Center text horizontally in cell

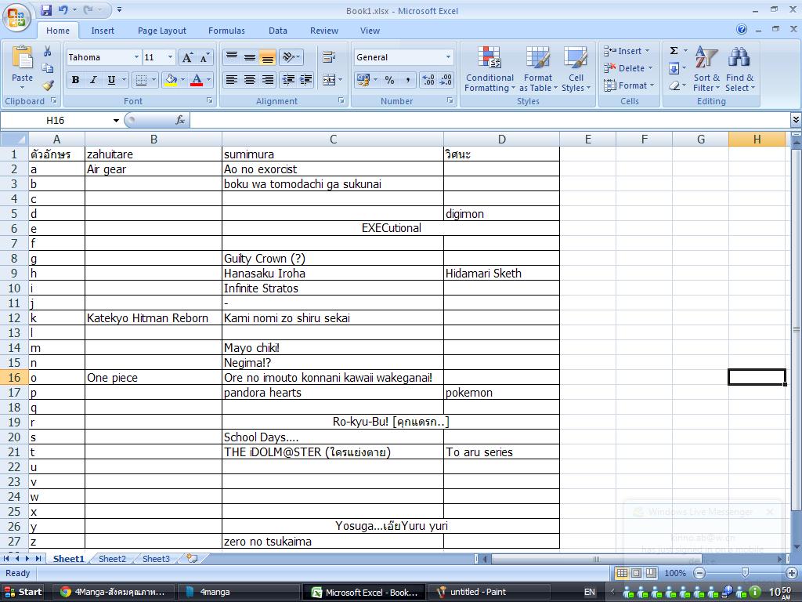pyautogui.click(x=250, y=80)
